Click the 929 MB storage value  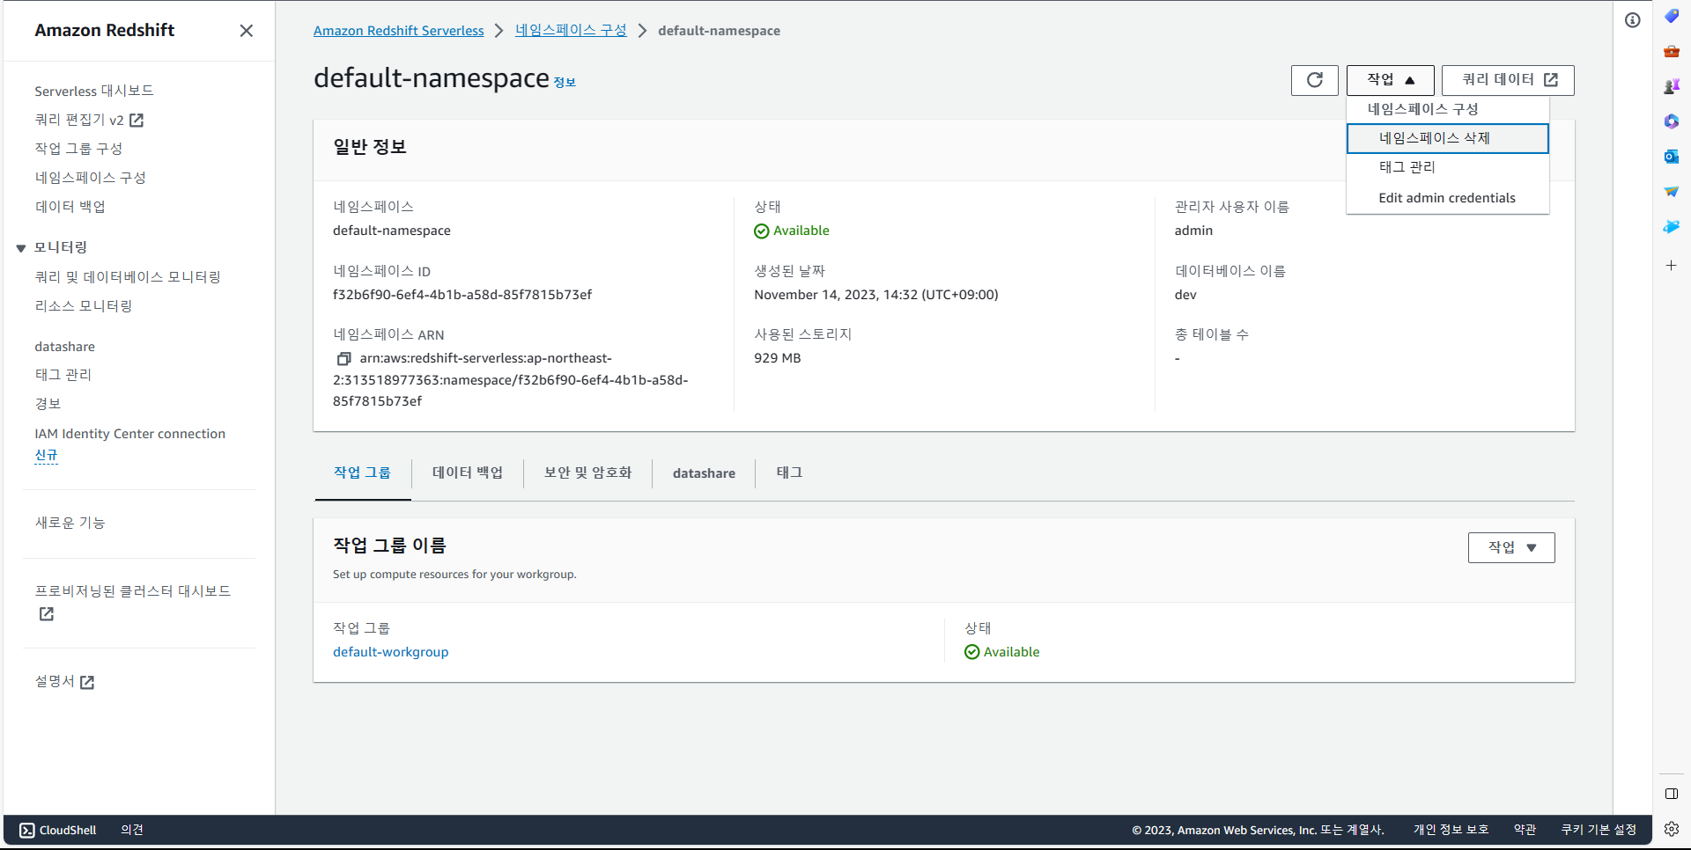[x=778, y=358]
